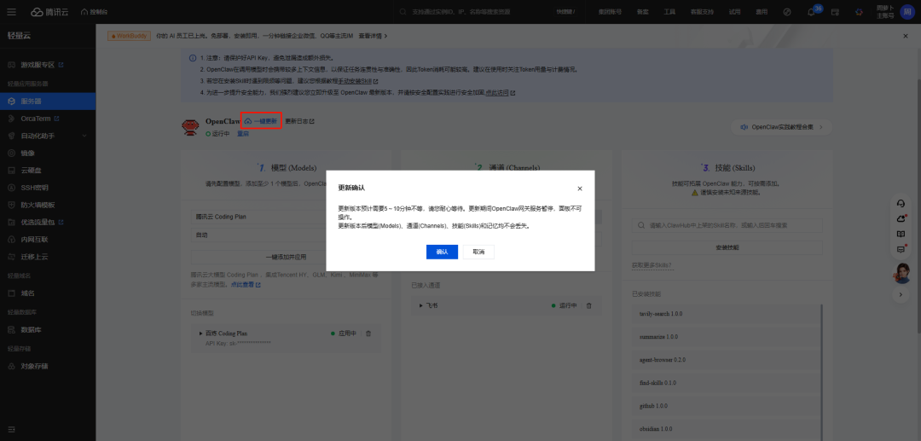
Task: Open the 腾讯云 logo home link
Action: tap(49, 12)
